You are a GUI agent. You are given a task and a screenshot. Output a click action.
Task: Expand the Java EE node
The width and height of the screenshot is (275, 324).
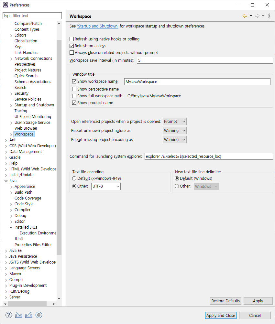6,251
